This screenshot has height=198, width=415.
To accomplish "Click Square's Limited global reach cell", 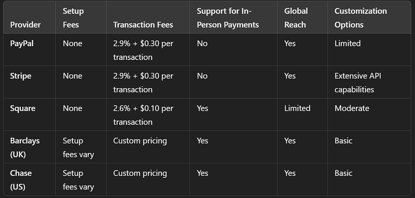I will [x=297, y=108].
